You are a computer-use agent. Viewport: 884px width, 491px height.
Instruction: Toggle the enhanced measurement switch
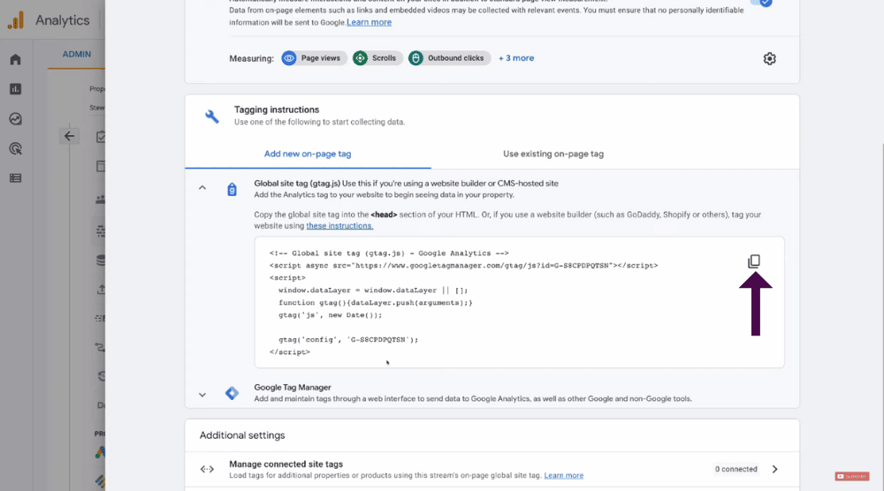[x=761, y=3]
